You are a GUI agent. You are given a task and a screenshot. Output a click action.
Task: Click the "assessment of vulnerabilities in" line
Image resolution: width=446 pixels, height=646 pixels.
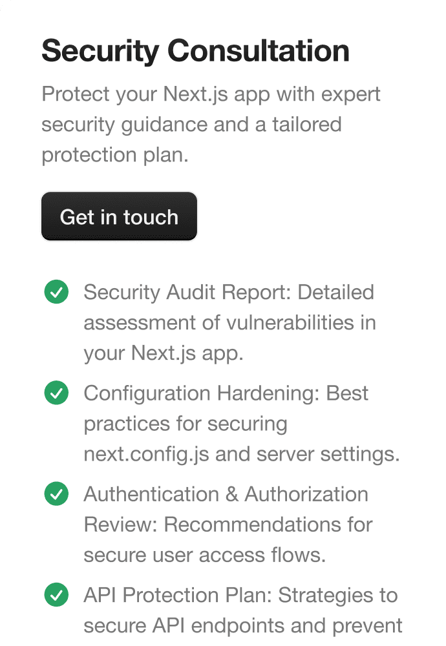[x=229, y=322]
